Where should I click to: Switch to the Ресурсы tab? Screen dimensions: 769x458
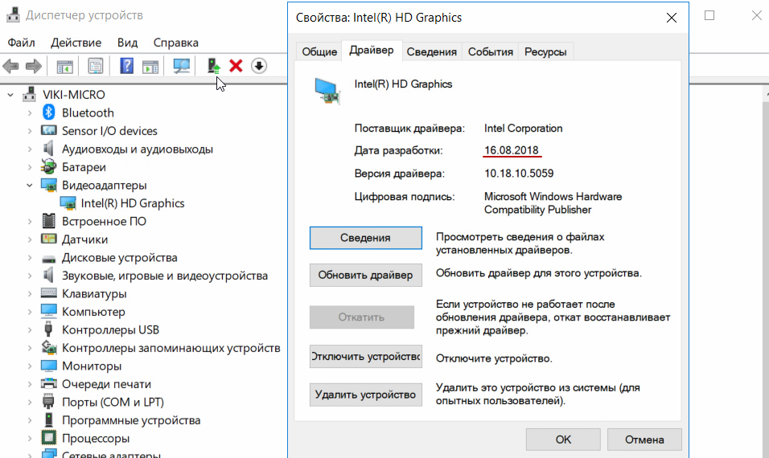[545, 51]
